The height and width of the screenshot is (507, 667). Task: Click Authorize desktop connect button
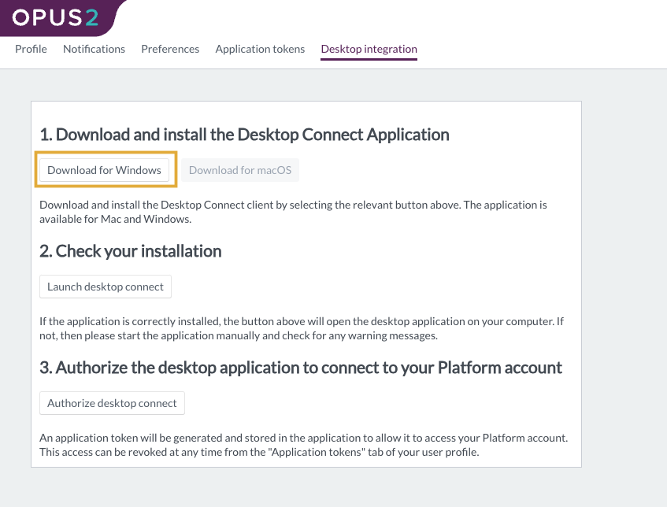click(x=112, y=403)
